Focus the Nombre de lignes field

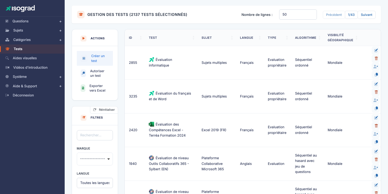[x=298, y=15]
